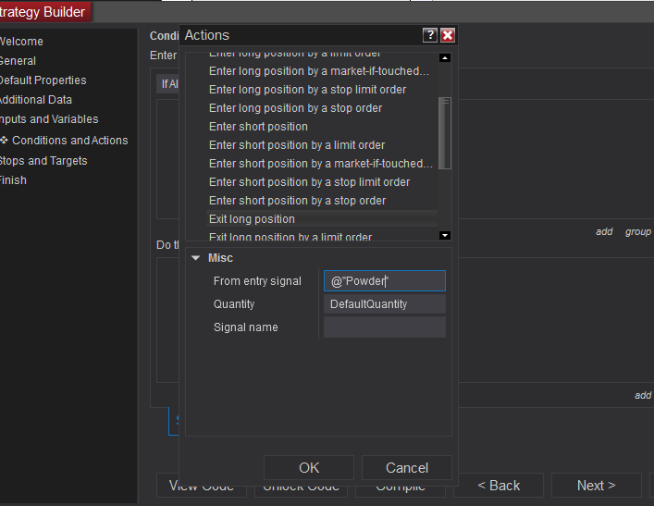Image resolution: width=654 pixels, height=506 pixels.
Task: Click the Quantity field
Action: 384,304
